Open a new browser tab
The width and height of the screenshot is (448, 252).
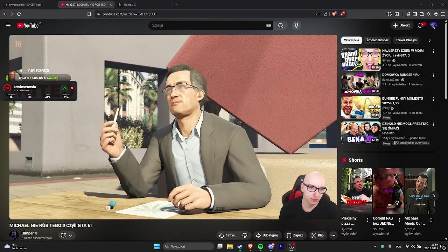click(177, 5)
